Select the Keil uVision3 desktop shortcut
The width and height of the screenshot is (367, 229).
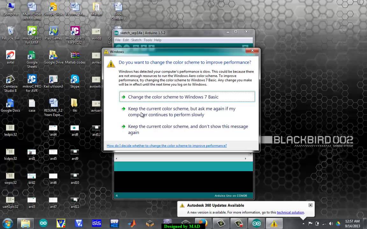(x=54, y=81)
